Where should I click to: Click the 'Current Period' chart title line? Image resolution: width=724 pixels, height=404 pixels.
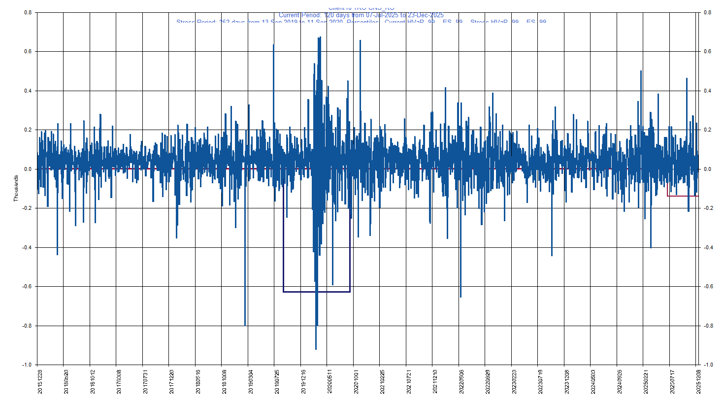point(361,15)
